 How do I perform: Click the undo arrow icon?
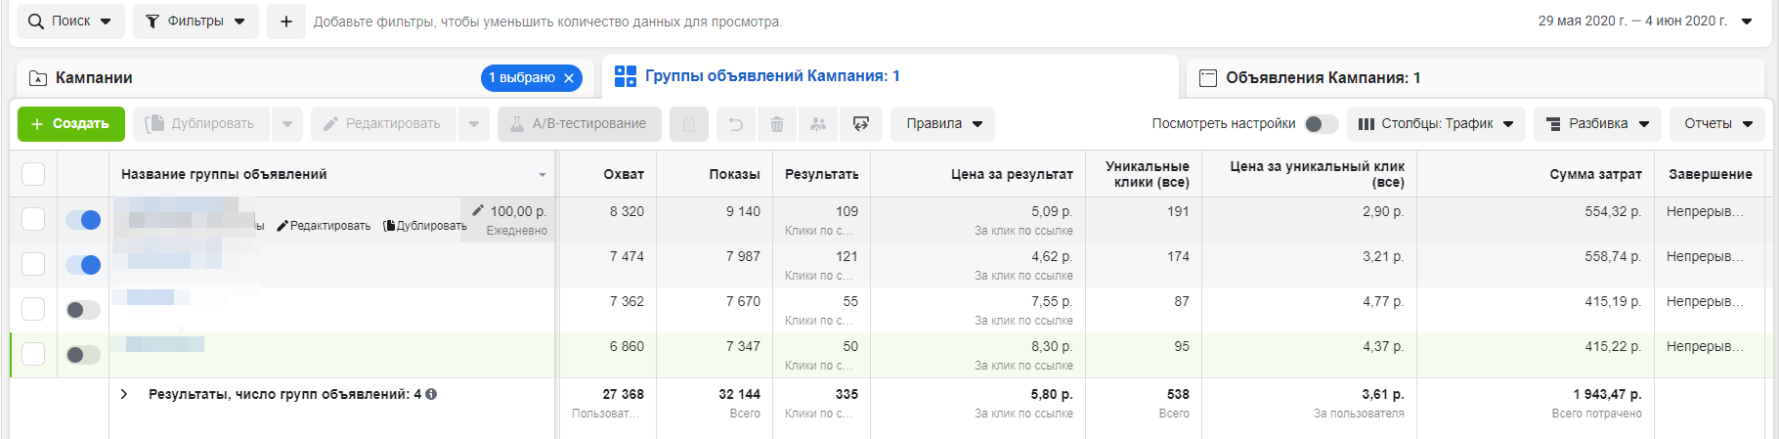tap(736, 124)
